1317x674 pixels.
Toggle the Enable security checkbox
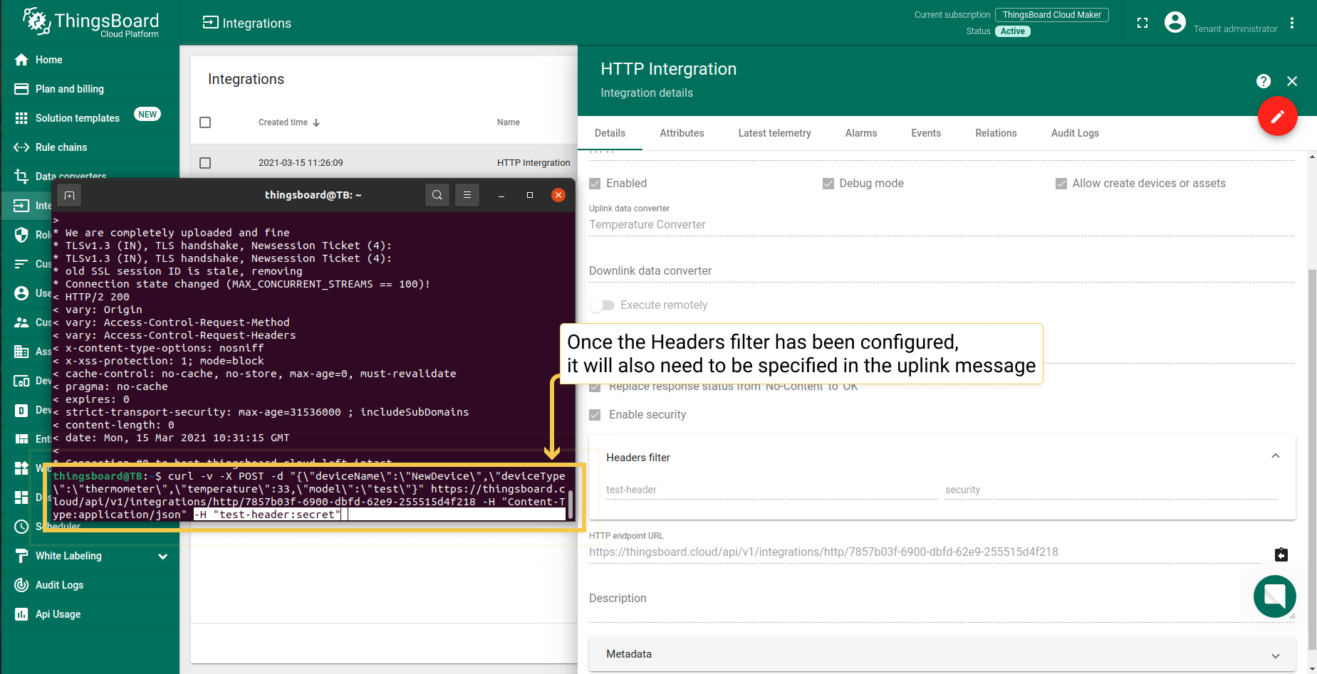[595, 415]
